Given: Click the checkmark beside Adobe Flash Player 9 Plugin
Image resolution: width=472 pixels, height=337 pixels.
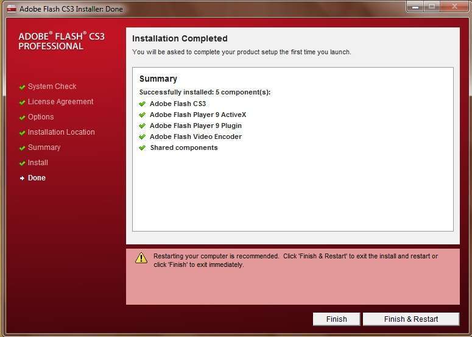Looking at the screenshot, I should click(142, 126).
